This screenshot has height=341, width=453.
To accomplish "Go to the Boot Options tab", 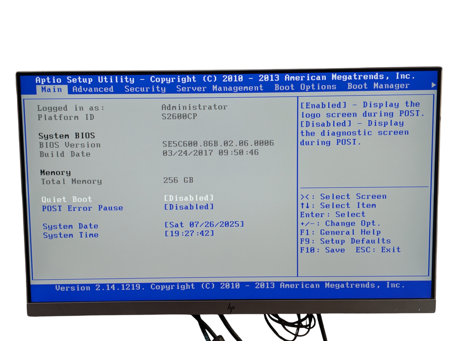I will pos(305,87).
